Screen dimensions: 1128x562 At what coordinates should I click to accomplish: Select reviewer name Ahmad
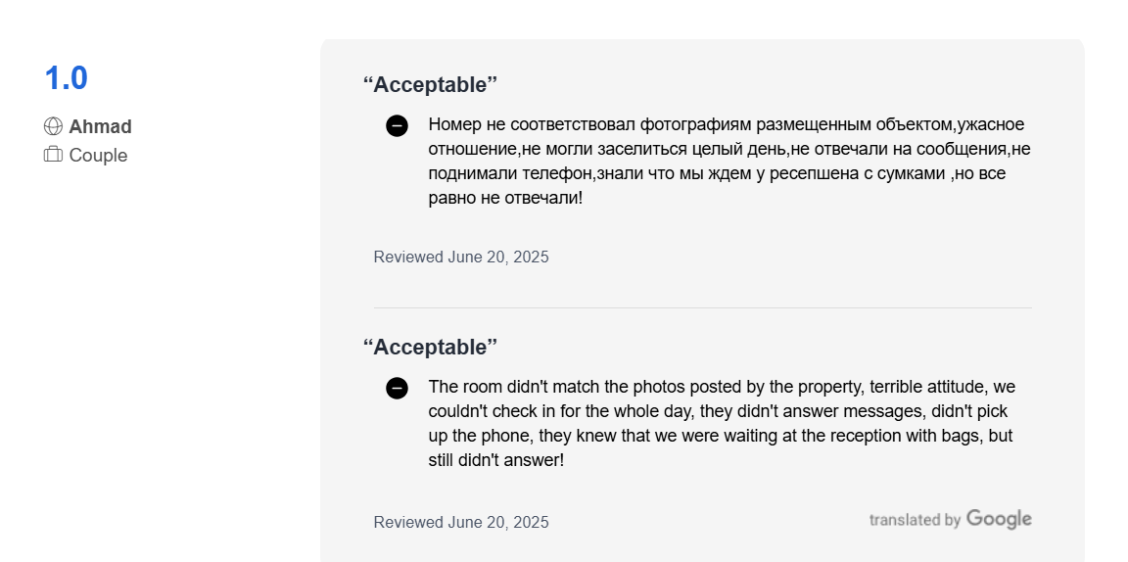(x=100, y=126)
